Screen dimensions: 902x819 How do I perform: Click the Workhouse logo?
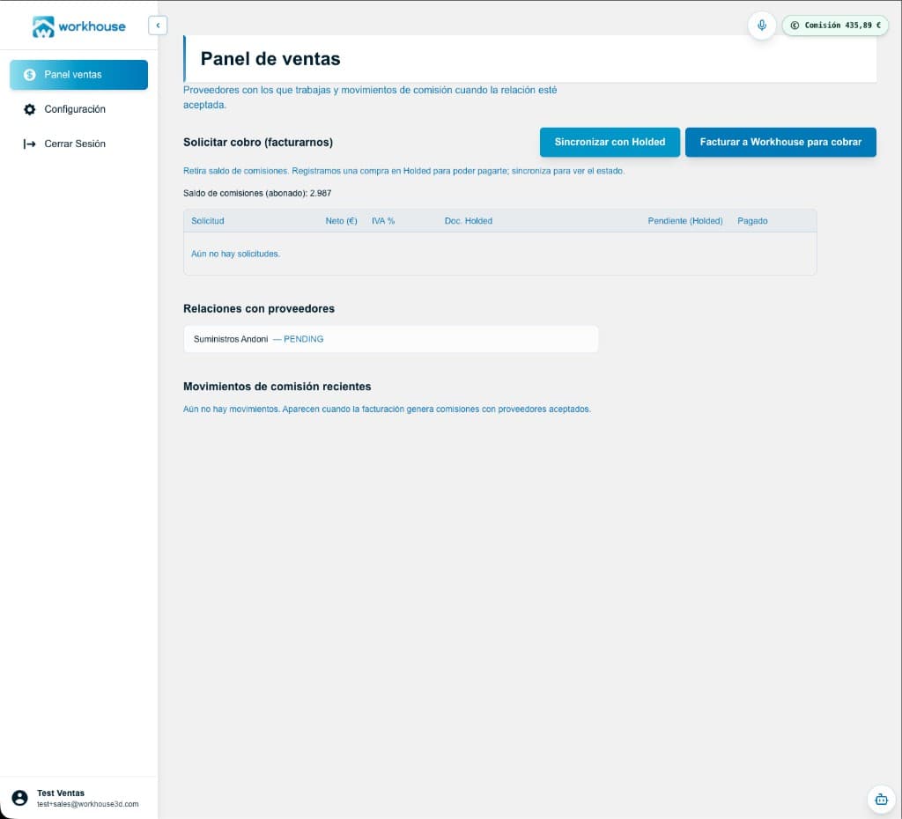(x=78, y=26)
